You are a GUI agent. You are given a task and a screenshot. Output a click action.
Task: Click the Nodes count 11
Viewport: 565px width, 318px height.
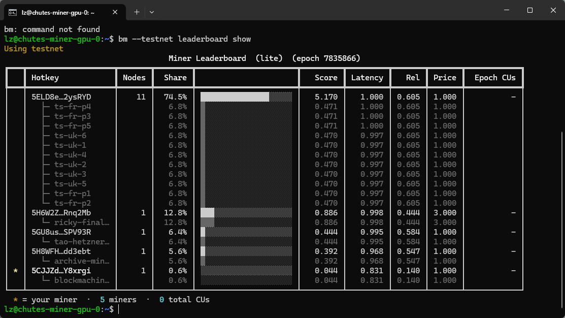click(x=141, y=97)
